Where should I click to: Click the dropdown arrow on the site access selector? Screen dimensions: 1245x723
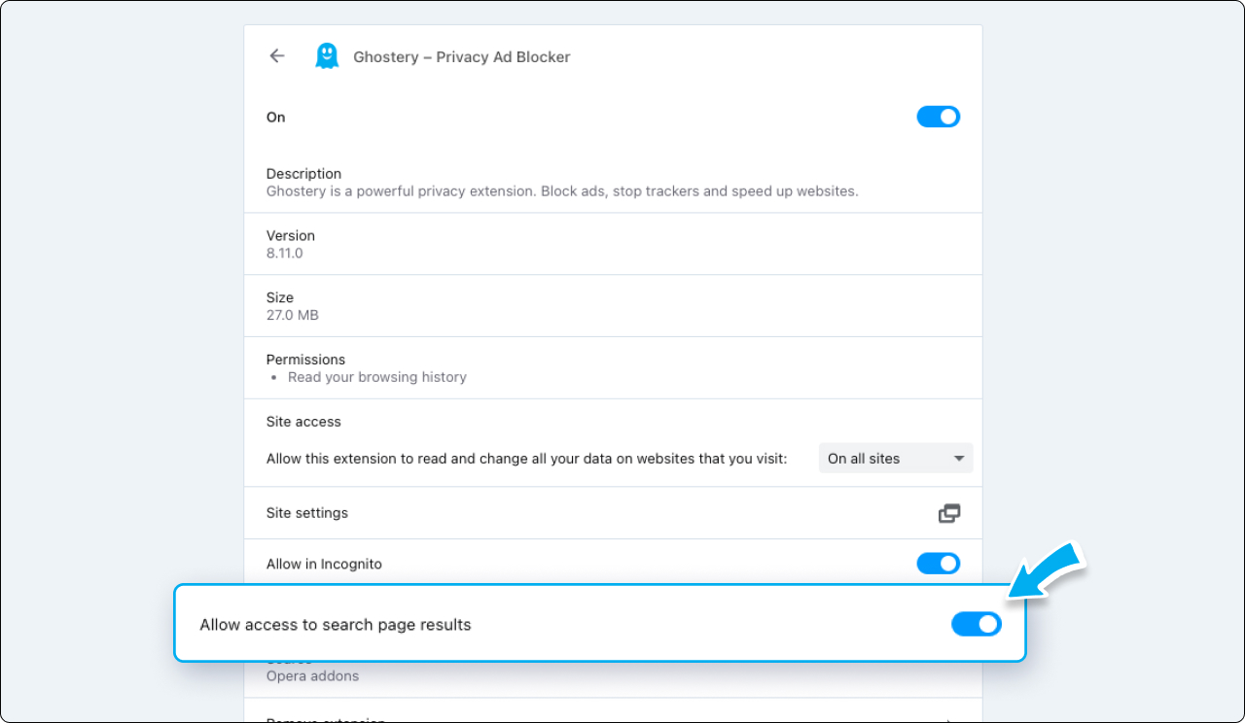coord(959,458)
